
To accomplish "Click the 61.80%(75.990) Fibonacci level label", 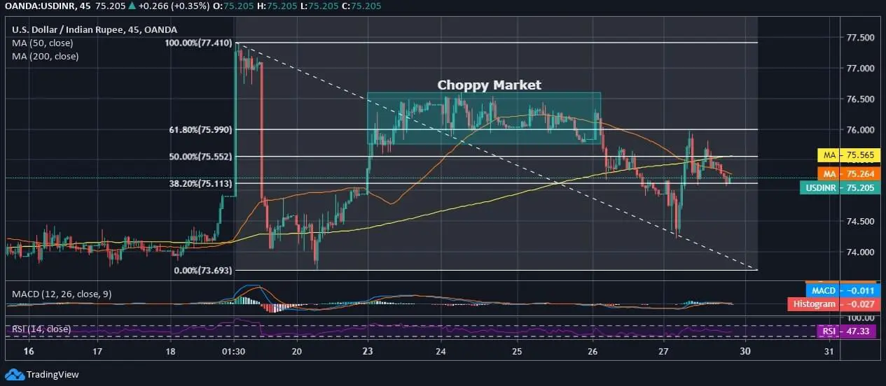I will coord(200,129).
